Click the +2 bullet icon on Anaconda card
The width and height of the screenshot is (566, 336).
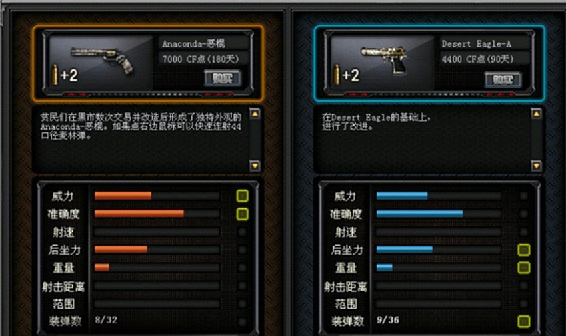click(65, 75)
